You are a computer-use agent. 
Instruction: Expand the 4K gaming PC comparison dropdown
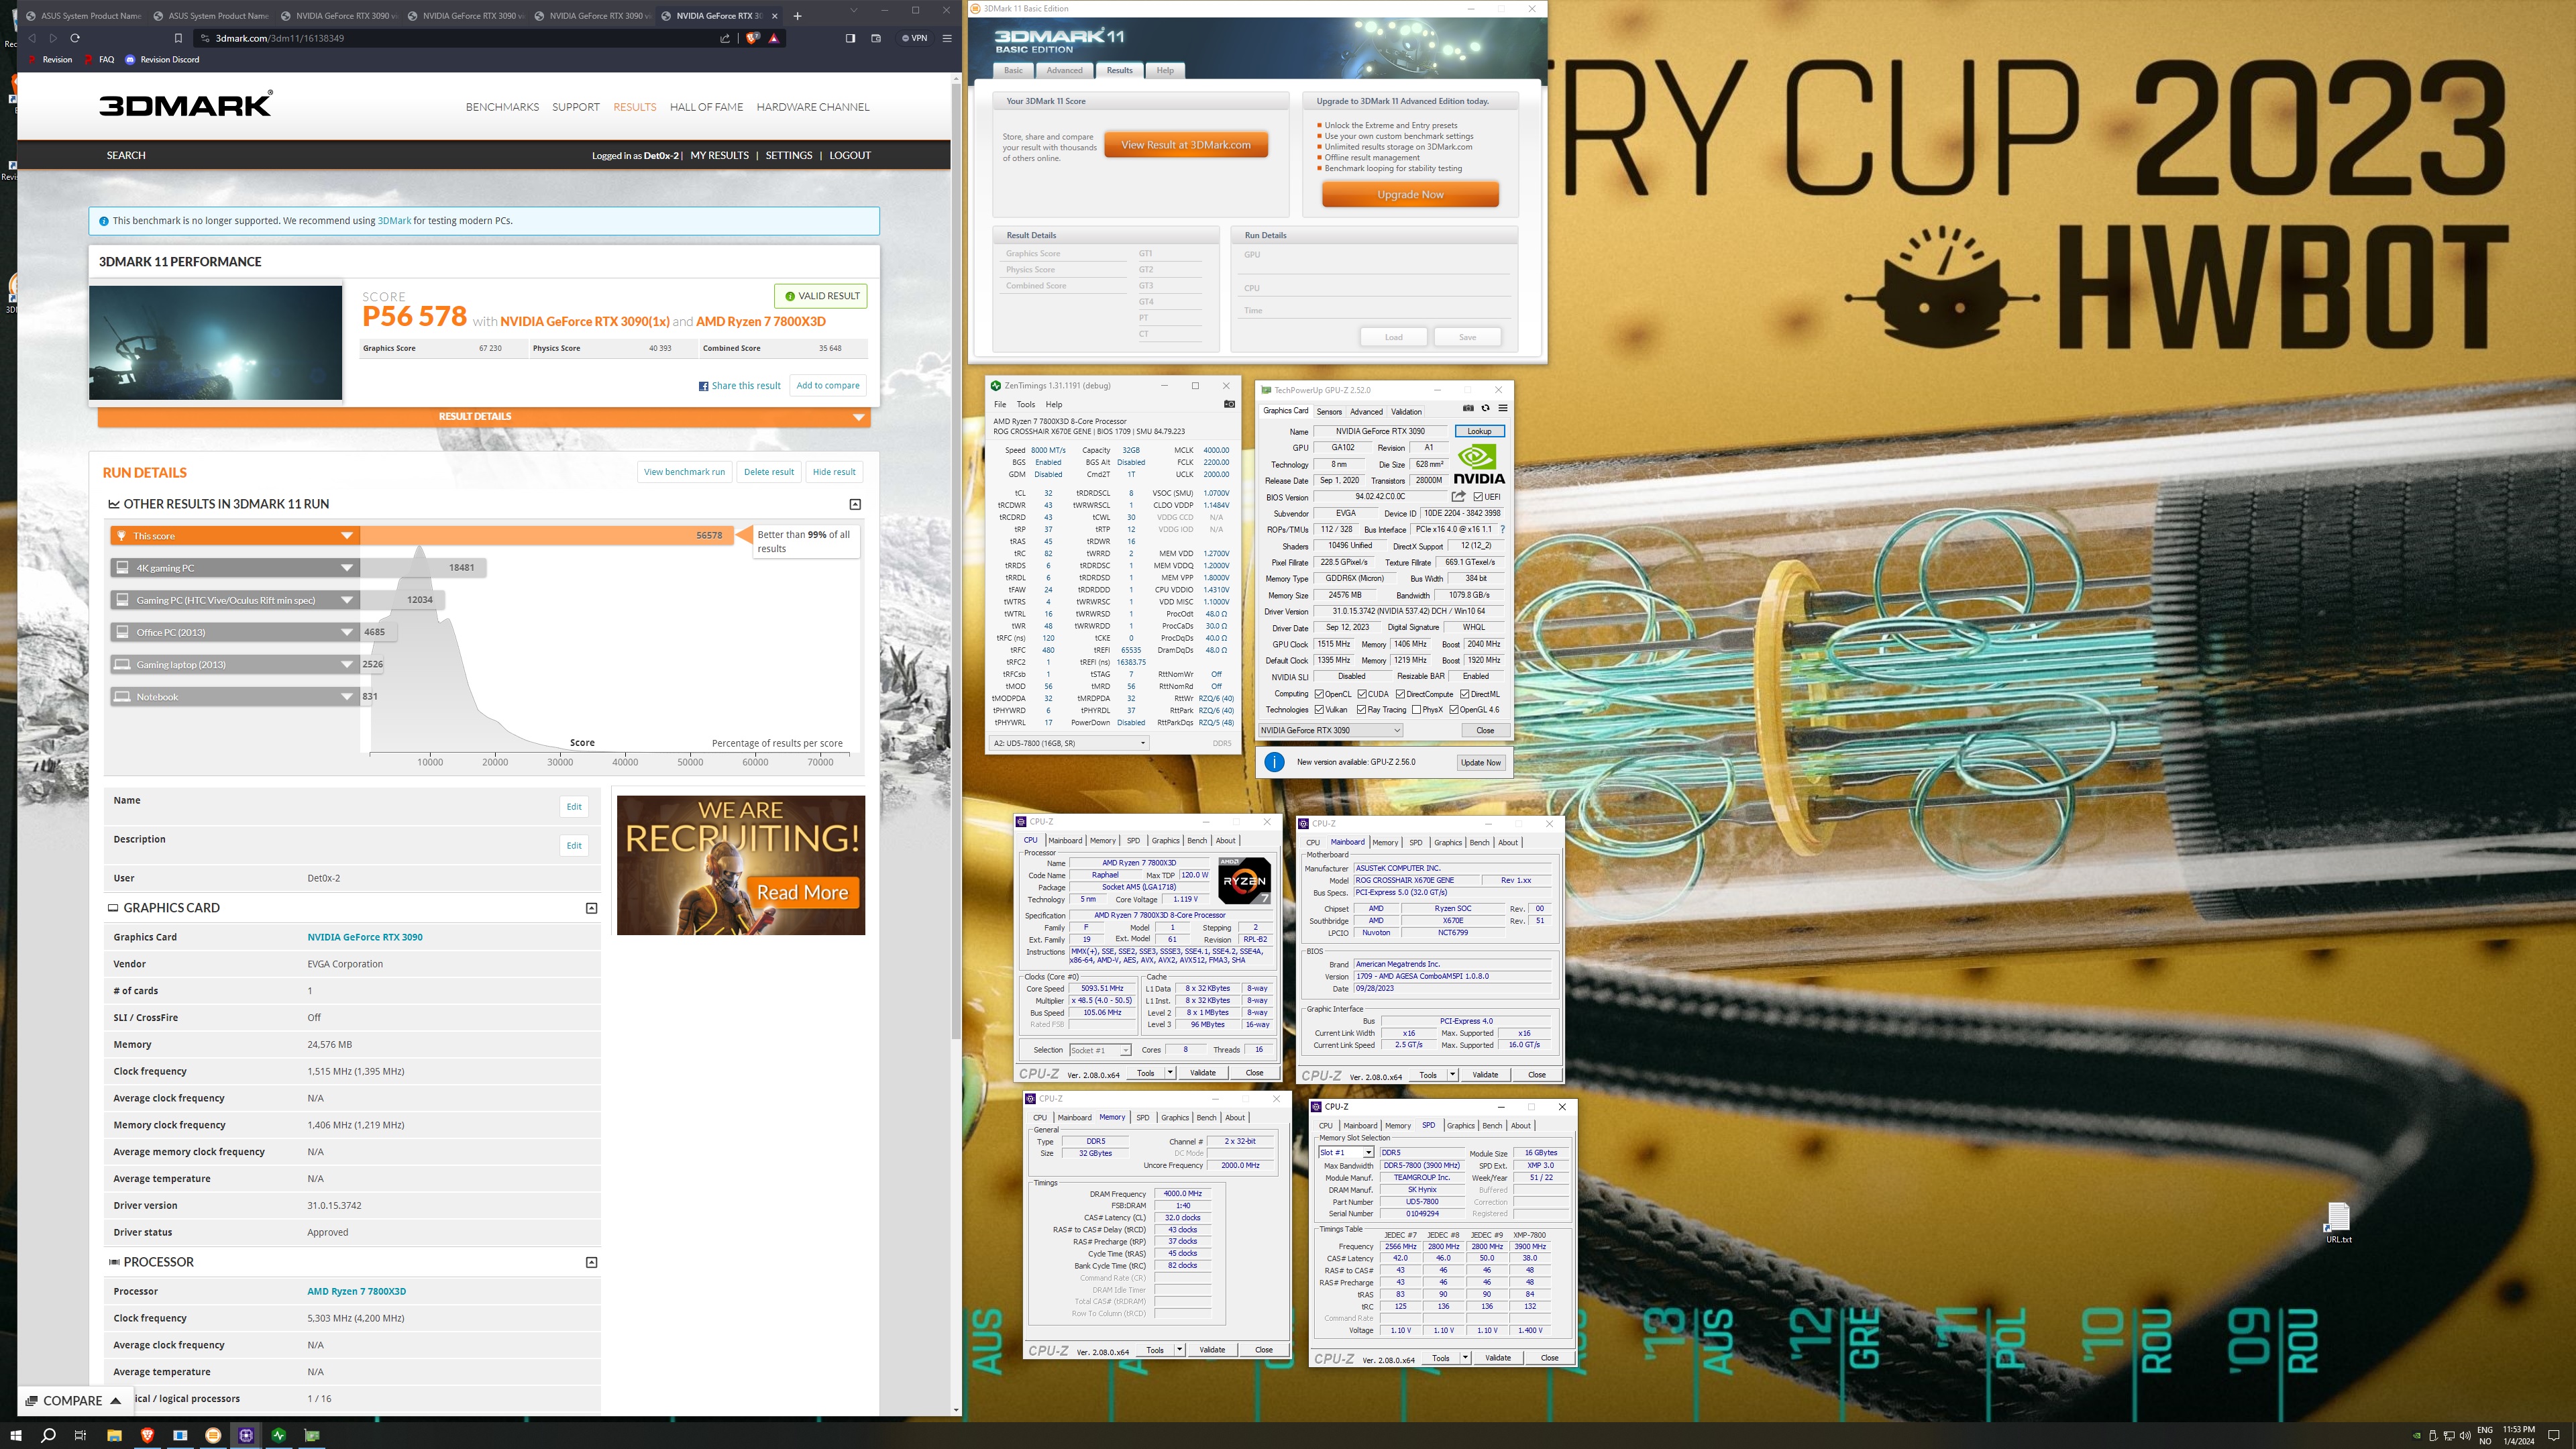[x=347, y=568]
